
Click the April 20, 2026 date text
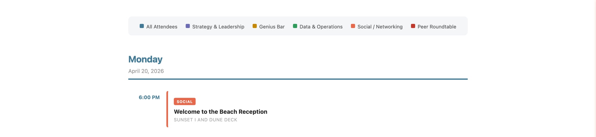point(146,71)
